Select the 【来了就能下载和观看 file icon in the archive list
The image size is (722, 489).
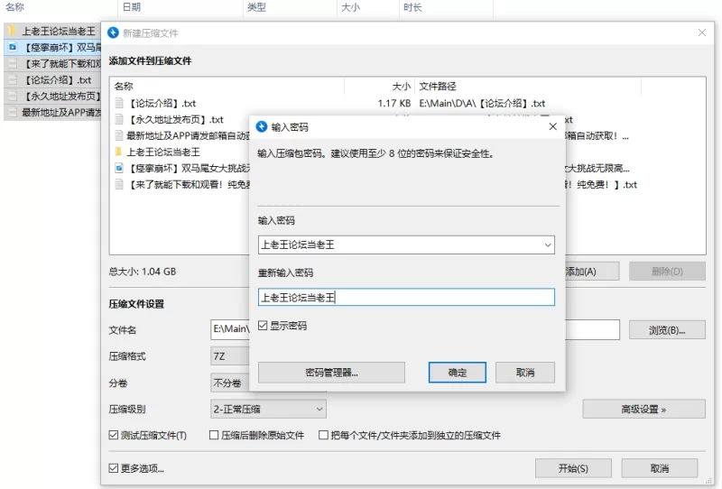pyautogui.click(x=119, y=184)
